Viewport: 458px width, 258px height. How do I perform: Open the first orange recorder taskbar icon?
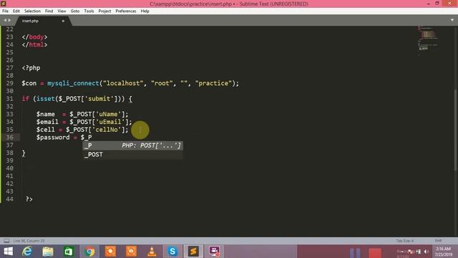coord(110,252)
